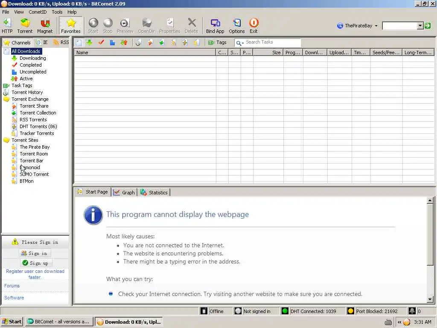Open The Pirate Bay site entry

35,147
